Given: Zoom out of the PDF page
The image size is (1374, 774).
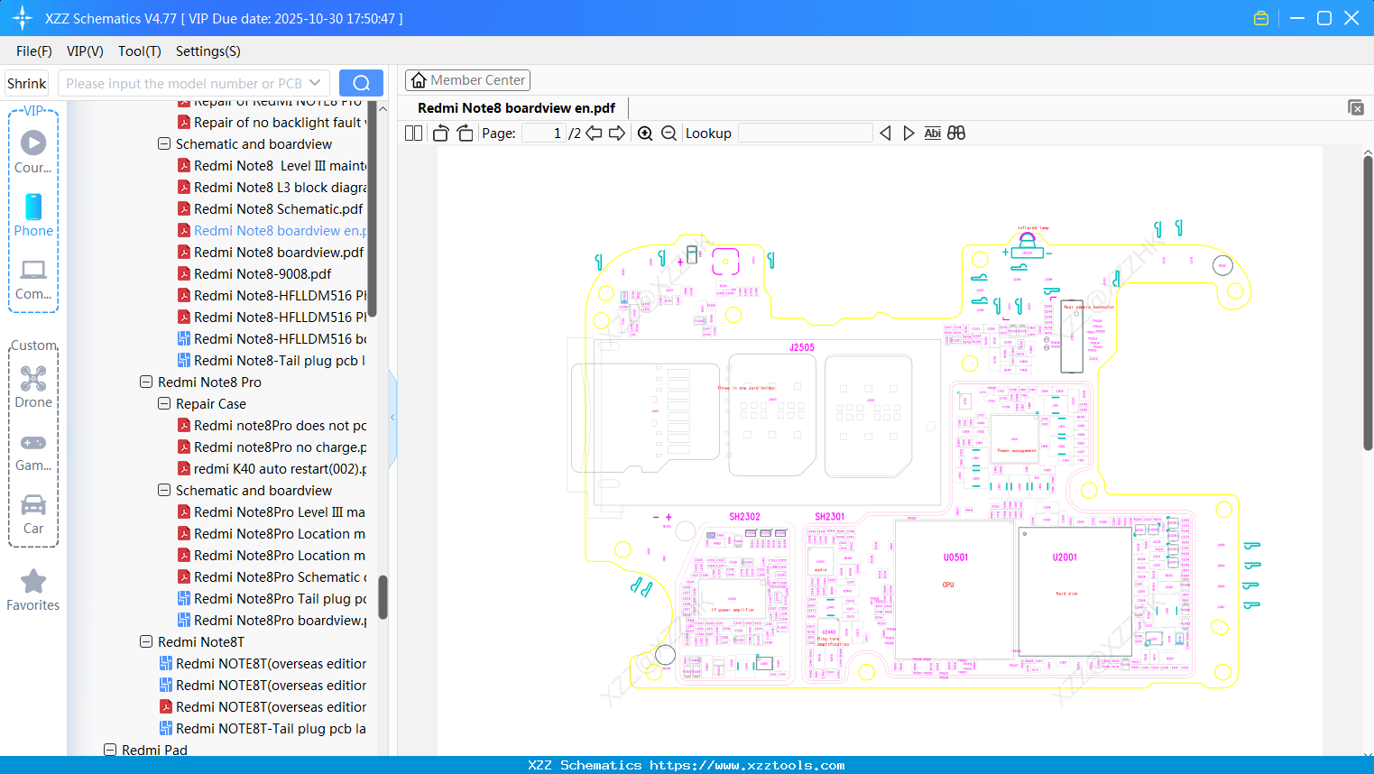Looking at the screenshot, I should pos(669,133).
